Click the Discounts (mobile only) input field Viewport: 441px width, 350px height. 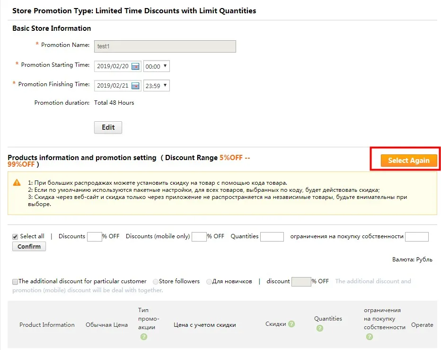pyautogui.click(x=199, y=236)
